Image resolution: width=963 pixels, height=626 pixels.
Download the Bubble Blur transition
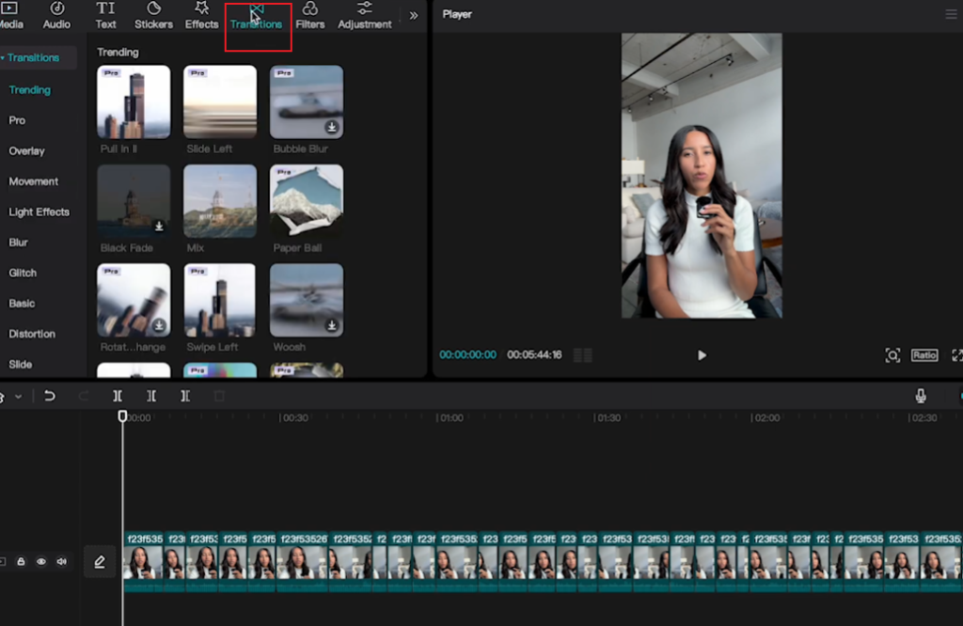tap(332, 127)
